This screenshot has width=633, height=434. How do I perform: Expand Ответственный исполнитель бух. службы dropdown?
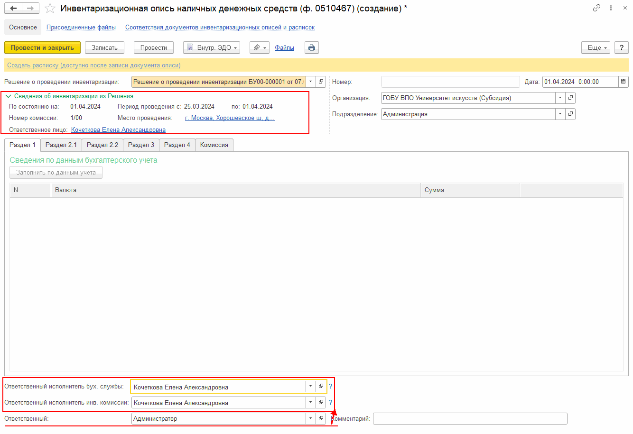311,386
